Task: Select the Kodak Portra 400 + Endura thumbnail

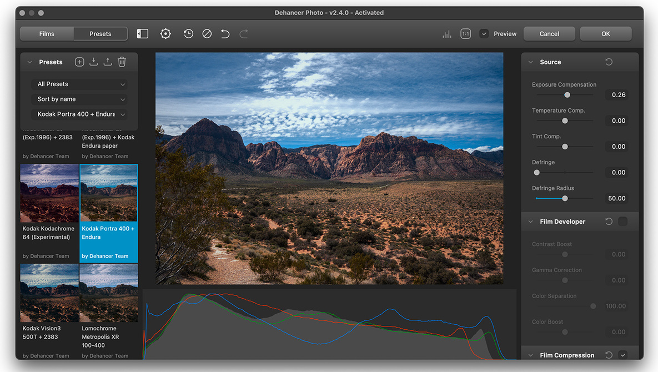Action: click(x=109, y=193)
